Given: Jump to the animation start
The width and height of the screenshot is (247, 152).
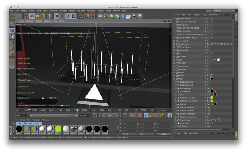Looking at the screenshot, I should coord(95,115).
